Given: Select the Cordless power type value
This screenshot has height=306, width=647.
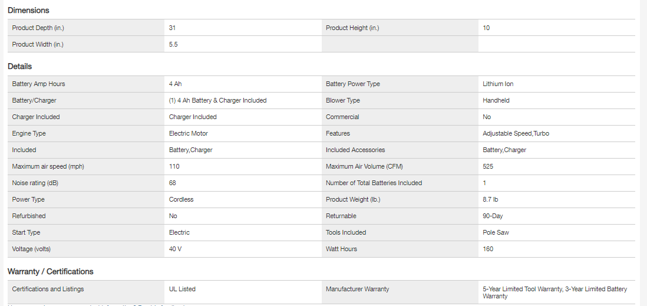Looking at the screenshot, I should point(181,199).
